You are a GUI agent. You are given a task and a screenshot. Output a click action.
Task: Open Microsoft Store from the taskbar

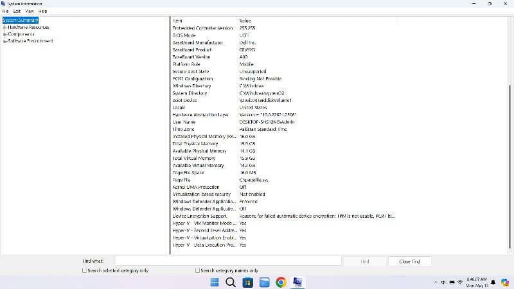(x=247, y=282)
